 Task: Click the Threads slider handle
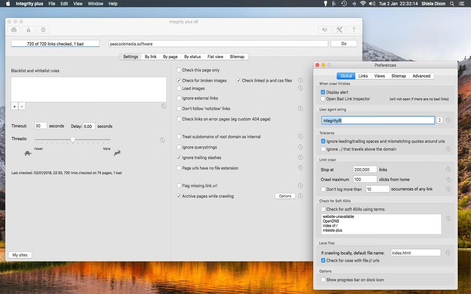[x=73, y=140]
